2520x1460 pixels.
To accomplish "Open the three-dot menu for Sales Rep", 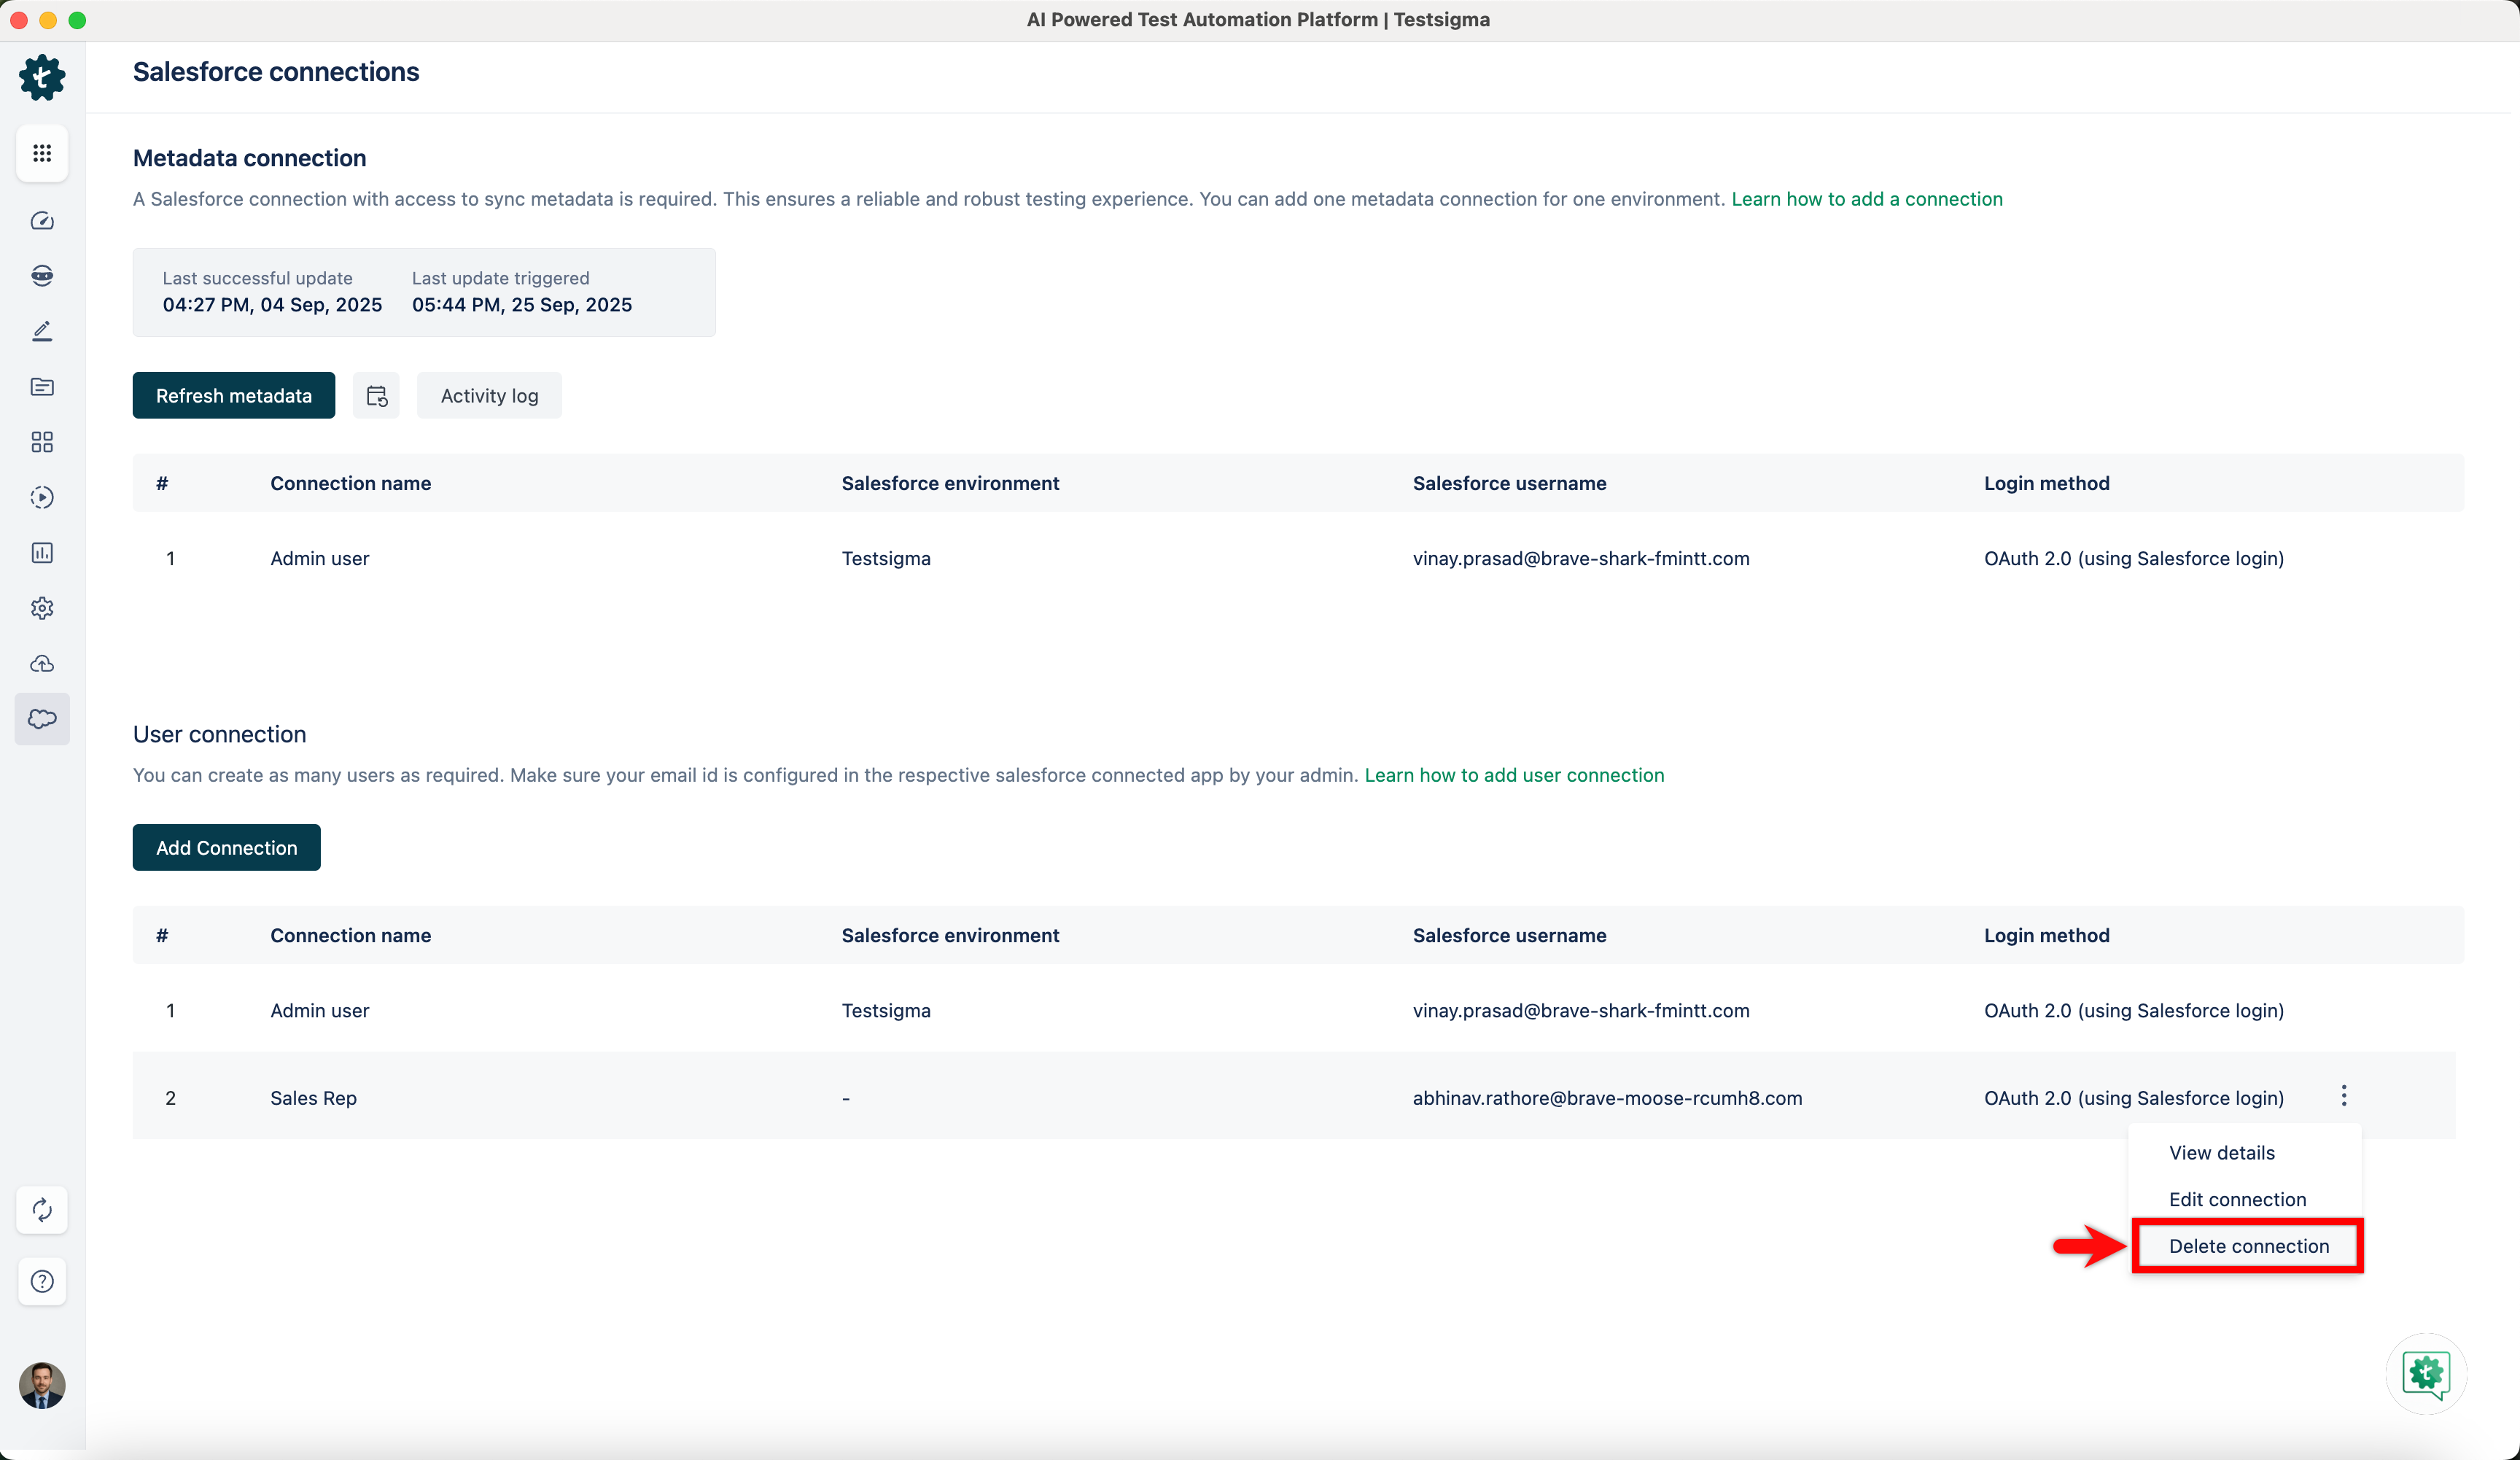I will pyautogui.click(x=2343, y=1096).
